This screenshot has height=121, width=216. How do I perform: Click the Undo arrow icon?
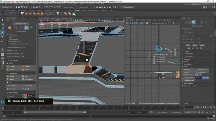tap(24, 7)
